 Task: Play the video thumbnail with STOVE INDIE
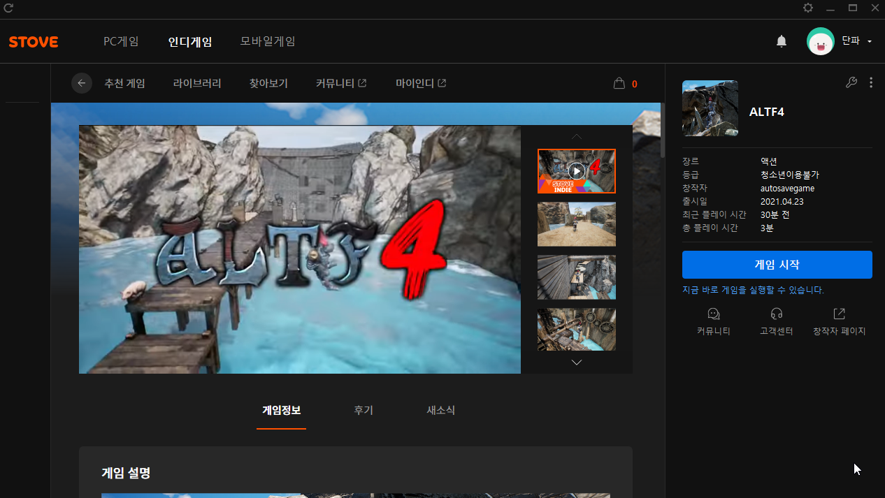576,171
